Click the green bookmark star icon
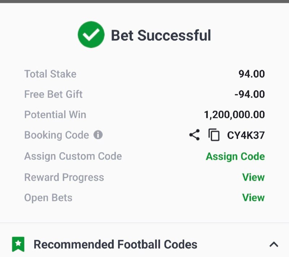The image size is (289, 257). point(18,244)
